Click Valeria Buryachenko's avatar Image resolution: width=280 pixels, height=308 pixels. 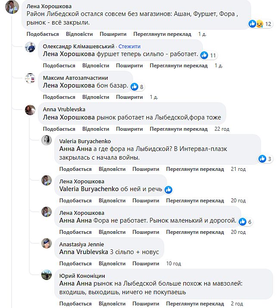[47, 141]
